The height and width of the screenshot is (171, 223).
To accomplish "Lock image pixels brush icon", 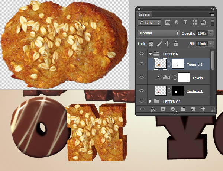I will 159,43.
